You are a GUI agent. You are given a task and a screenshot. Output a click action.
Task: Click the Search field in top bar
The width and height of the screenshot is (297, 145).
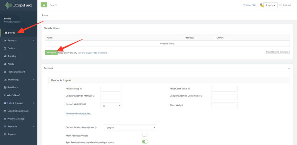tap(54, 5)
